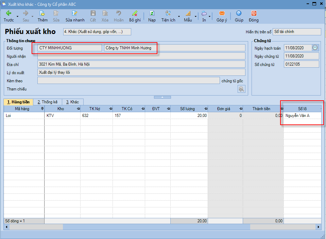Select the TK Nợ cell '632'
Screen dimensions: 326x239
coord(97,116)
